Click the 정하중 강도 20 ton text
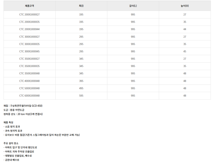Image resolution: width=212 pixels, height=164 pixels. tap(23, 114)
